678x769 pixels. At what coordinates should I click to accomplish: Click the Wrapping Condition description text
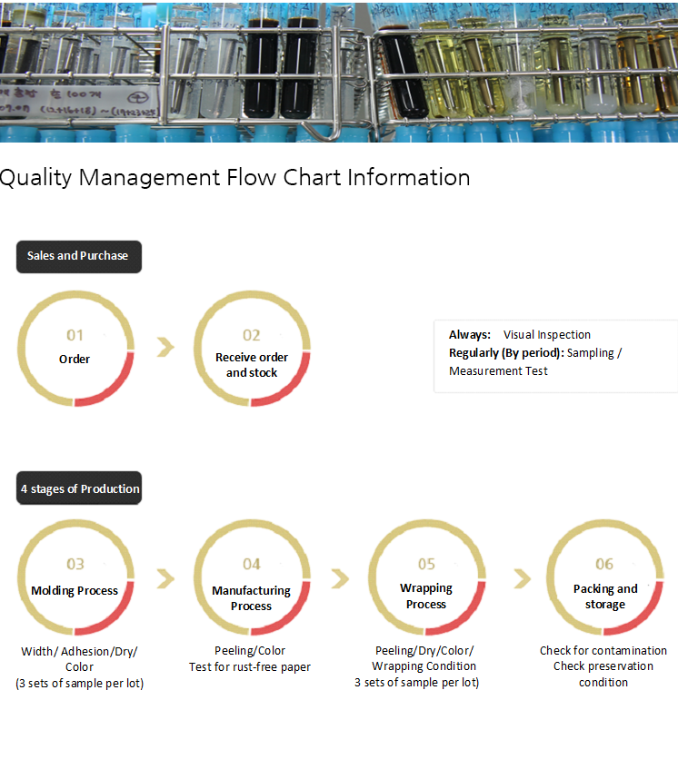tap(424, 666)
